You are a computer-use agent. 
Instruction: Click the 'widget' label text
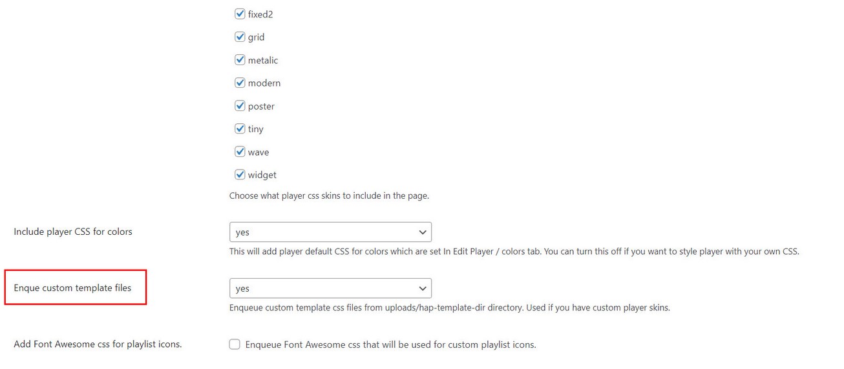click(x=262, y=175)
